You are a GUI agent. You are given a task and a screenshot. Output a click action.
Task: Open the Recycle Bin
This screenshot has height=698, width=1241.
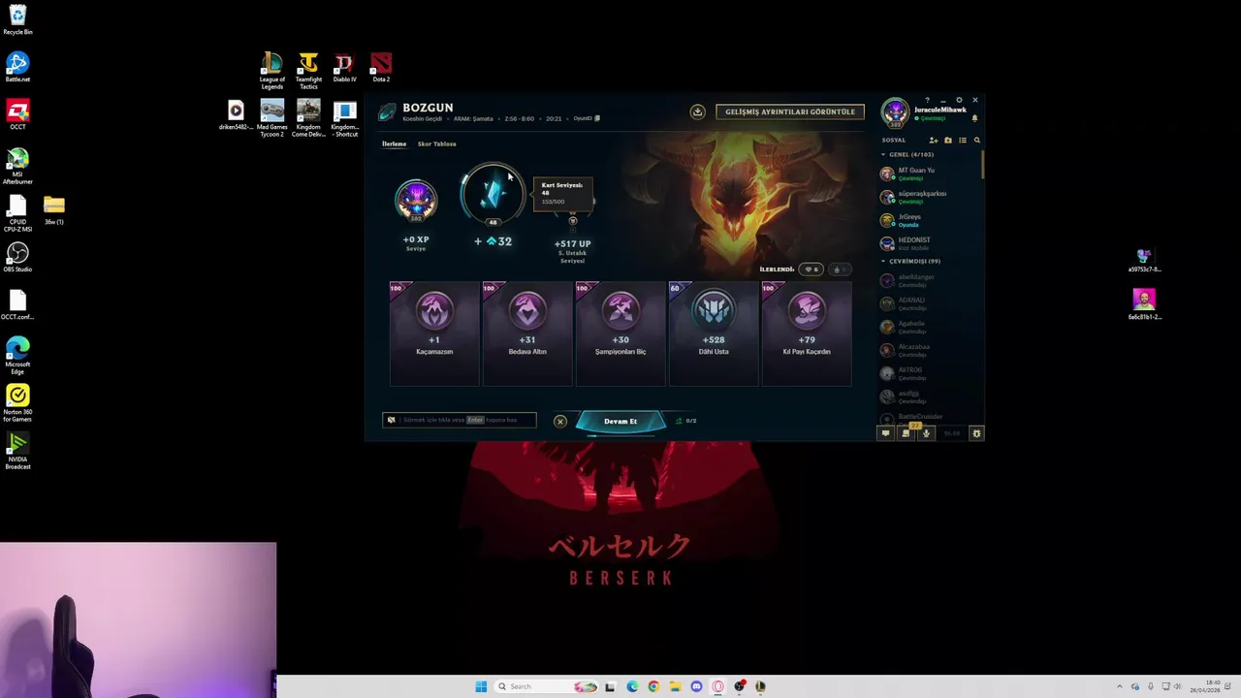pyautogui.click(x=17, y=20)
